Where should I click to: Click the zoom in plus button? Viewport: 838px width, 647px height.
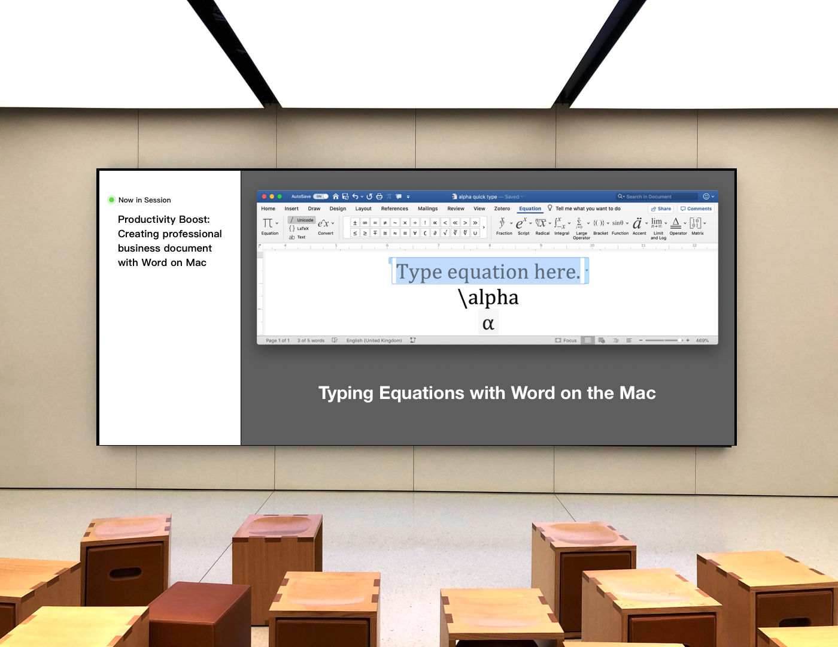coord(688,340)
